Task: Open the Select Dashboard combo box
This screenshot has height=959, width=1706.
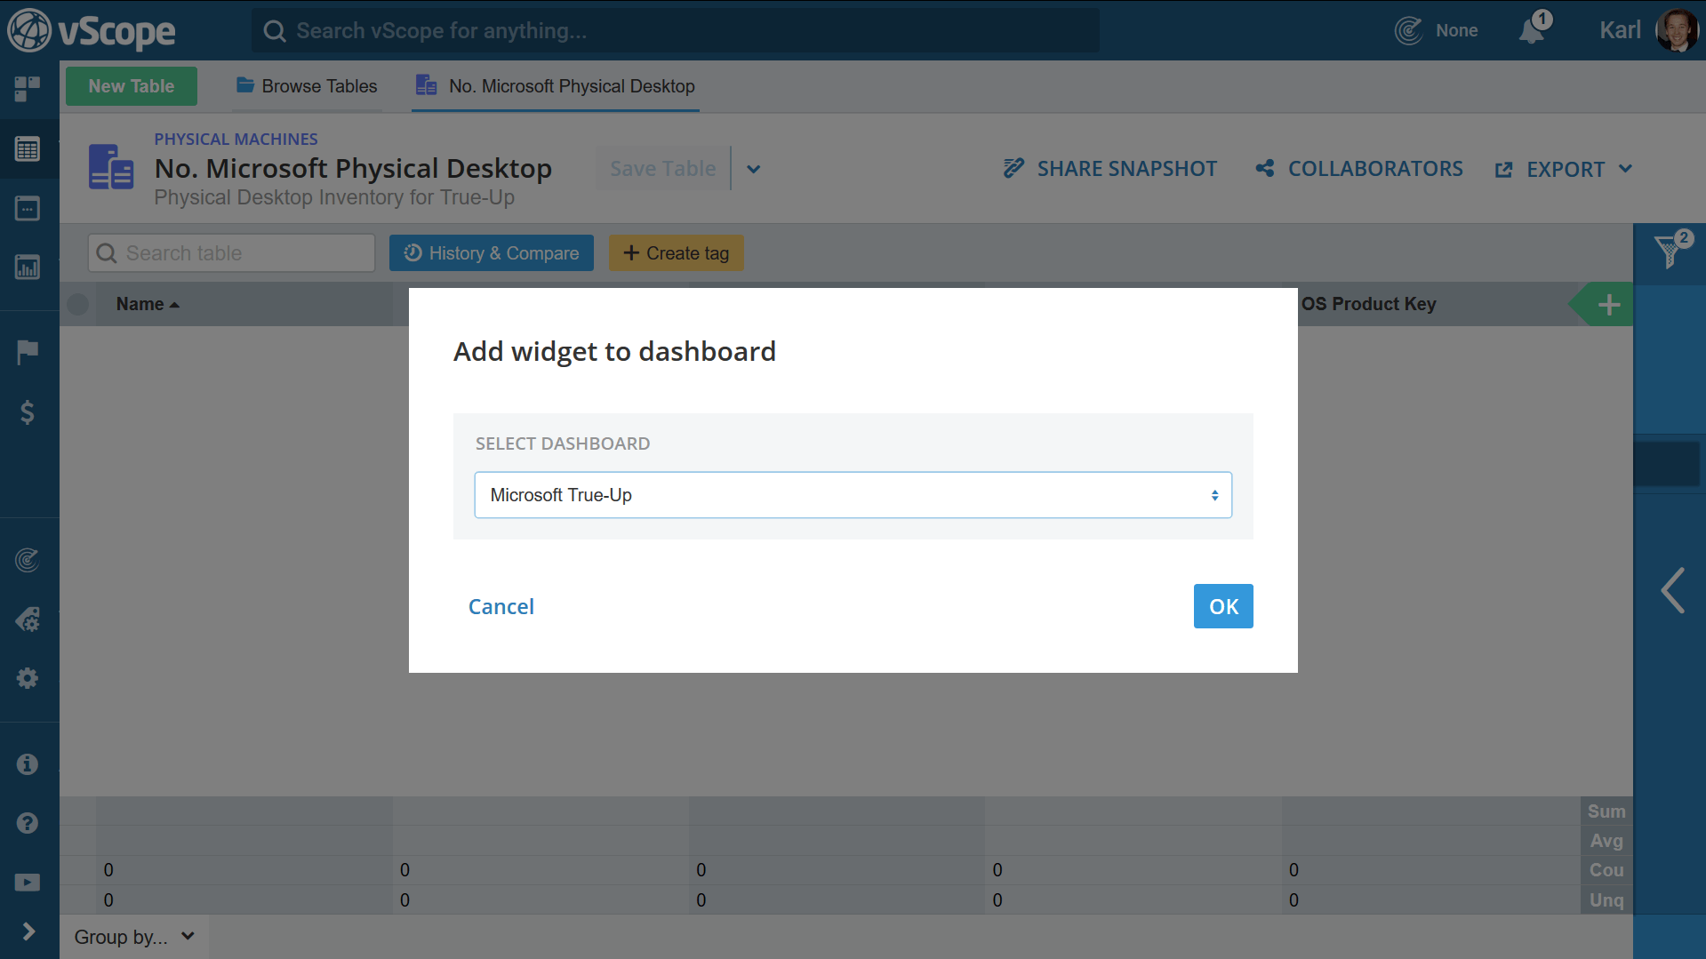Action: (853, 495)
